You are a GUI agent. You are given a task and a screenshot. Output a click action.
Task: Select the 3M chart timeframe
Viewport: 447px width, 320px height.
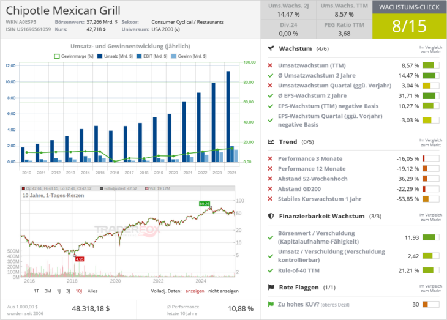pos(48,291)
